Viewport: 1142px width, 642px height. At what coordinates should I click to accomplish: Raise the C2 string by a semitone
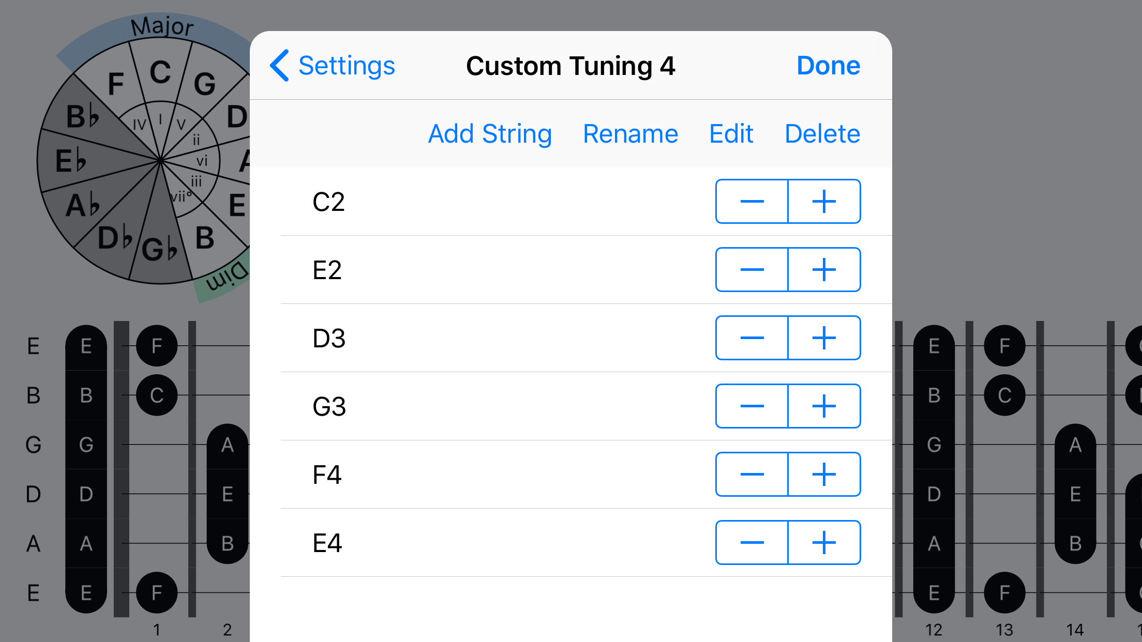(x=824, y=201)
